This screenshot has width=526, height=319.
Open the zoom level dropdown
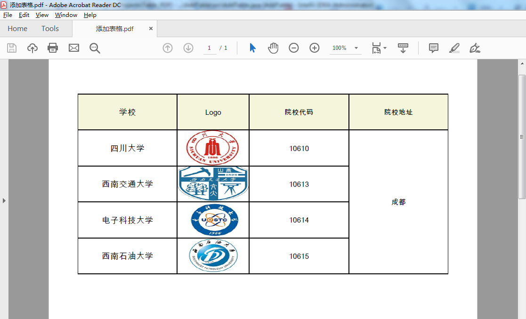pyautogui.click(x=356, y=48)
